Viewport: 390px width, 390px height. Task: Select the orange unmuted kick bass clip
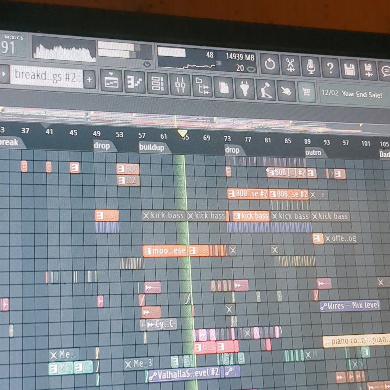click(251, 216)
